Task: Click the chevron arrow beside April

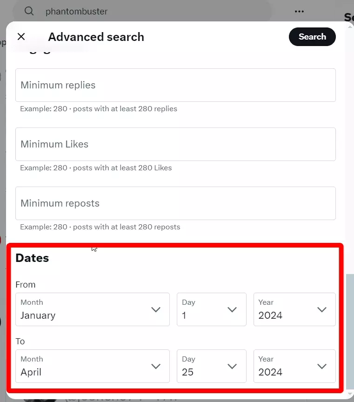Action: (x=156, y=367)
